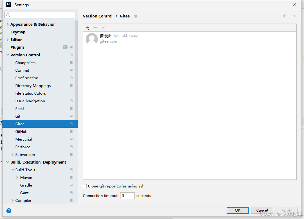Click the Cancel button
Image resolution: width=304 pixels, height=219 pixels.
(262, 210)
